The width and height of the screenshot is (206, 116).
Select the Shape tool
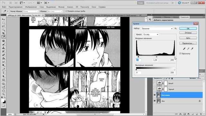(4, 80)
